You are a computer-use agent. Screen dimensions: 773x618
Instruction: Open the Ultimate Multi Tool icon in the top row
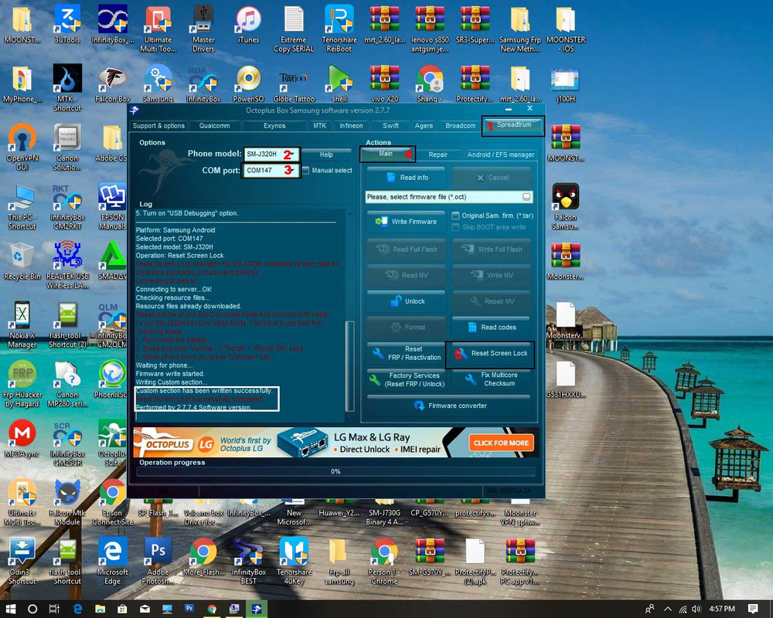point(158,29)
